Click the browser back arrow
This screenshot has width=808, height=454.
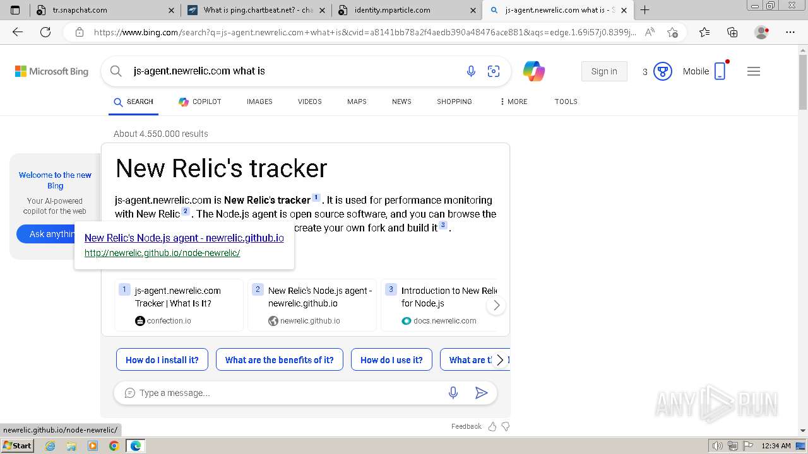pos(18,32)
